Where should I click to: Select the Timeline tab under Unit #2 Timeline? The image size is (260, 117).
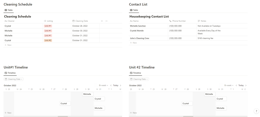coord(136,73)
